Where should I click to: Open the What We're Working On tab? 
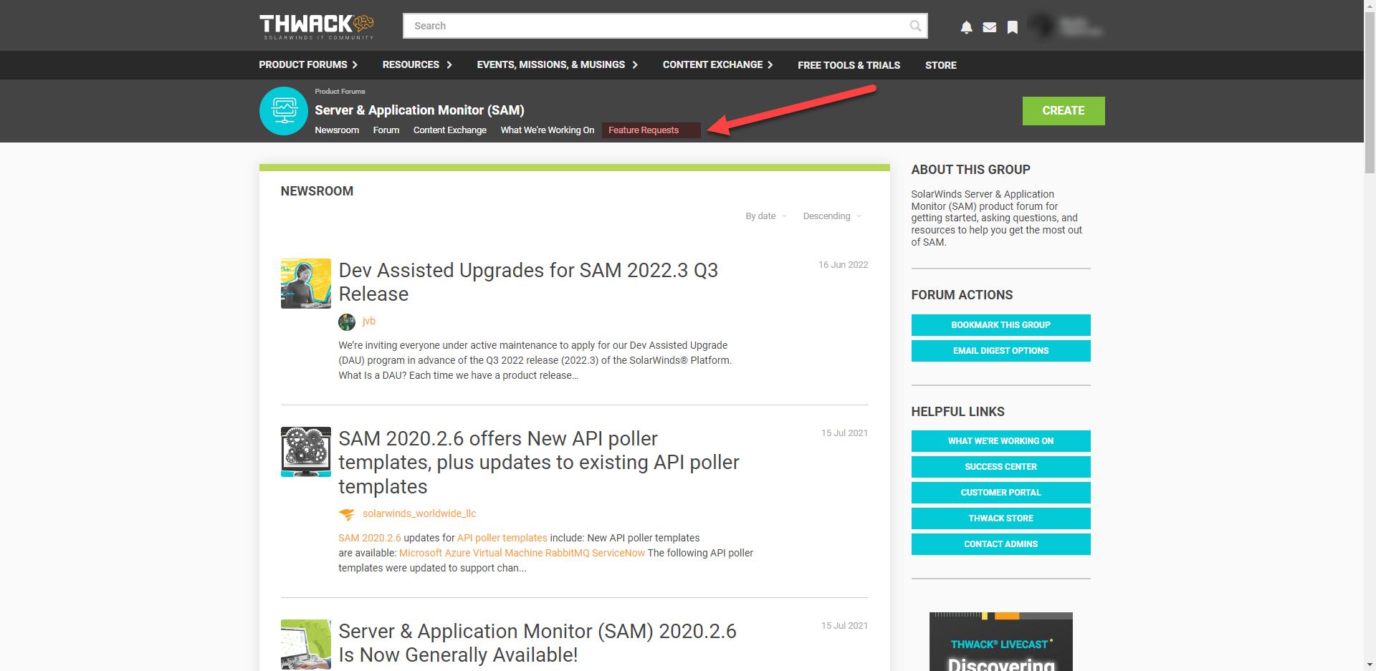click(548, 130)
